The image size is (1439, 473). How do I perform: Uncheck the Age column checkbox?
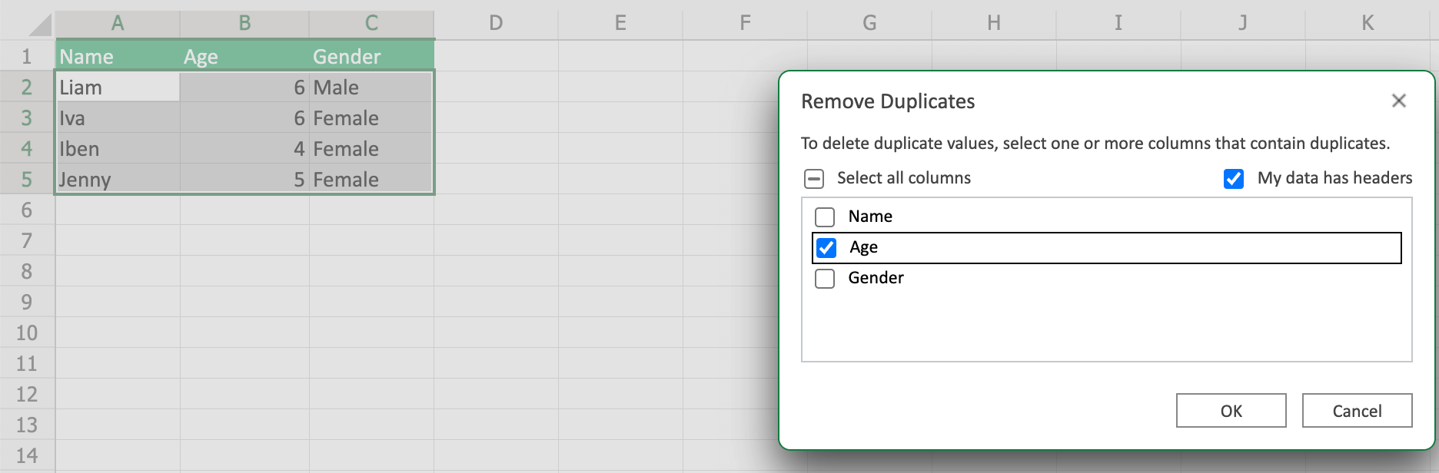[826, 248]
